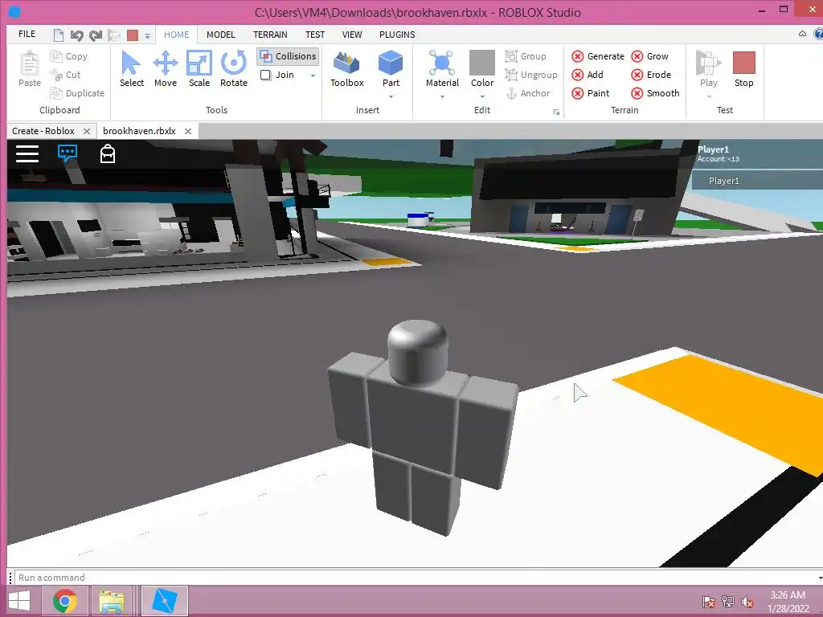Open the Material picker
823x617 pixels.
tap(442, 68)
